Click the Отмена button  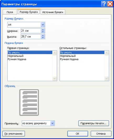101,134
